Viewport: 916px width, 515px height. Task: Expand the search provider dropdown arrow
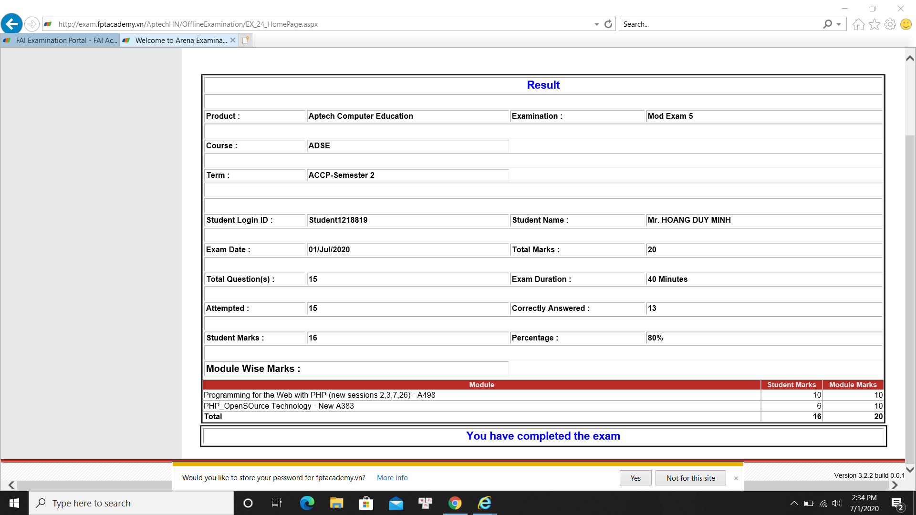click(x=839, y=24)
